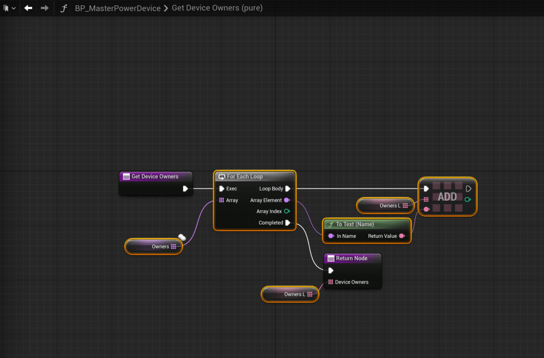Click the forward navigation arrow
The image size is (544, 358).
45,9
